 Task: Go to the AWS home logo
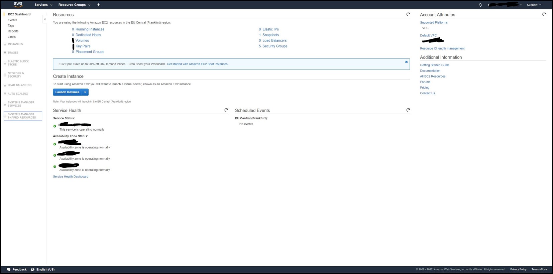click(18, 5)
